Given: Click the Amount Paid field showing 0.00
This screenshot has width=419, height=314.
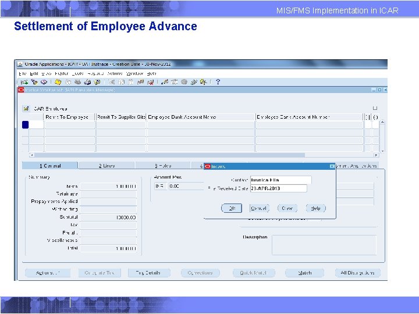Looking at the screenshot, I should [x=186, y=186].
